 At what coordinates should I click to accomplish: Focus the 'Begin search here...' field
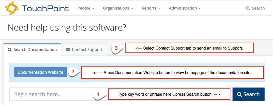[x=121, y=94]
